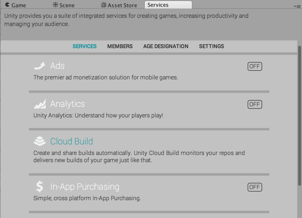Click the Ads arrow icon
The width and height of the screenshot is (302, 218).
point(40,66)
